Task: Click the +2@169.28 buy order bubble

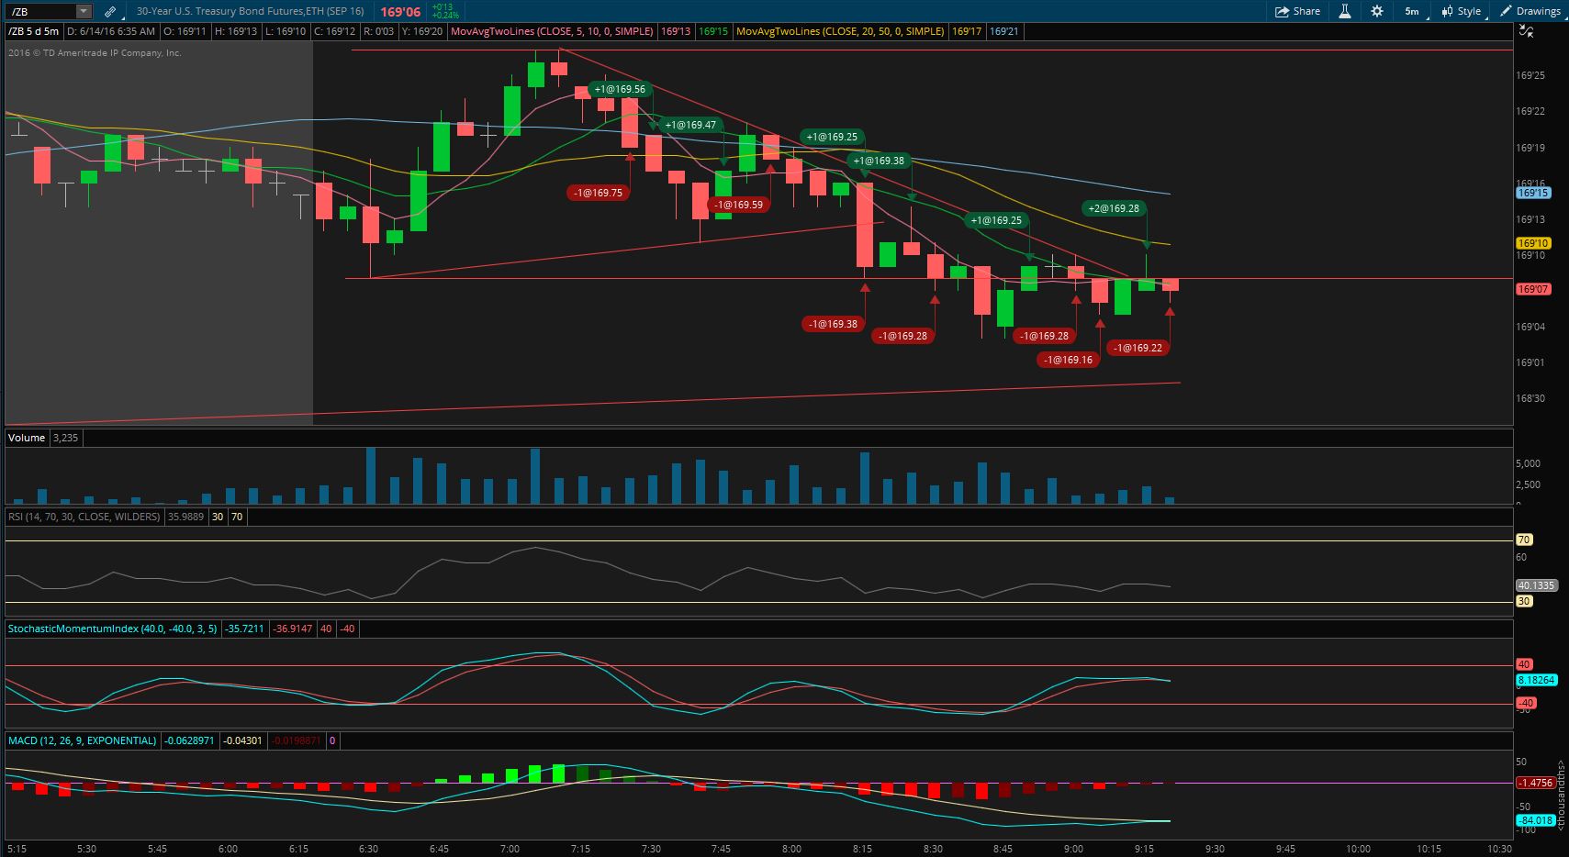Action: pos(1114,208)
